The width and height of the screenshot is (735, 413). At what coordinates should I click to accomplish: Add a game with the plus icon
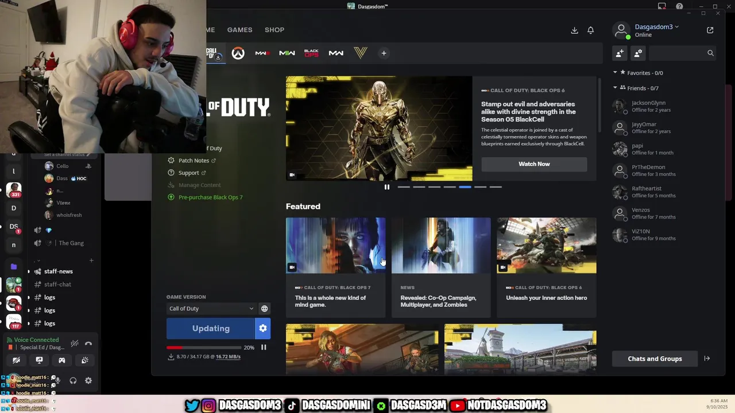(384, 53)
